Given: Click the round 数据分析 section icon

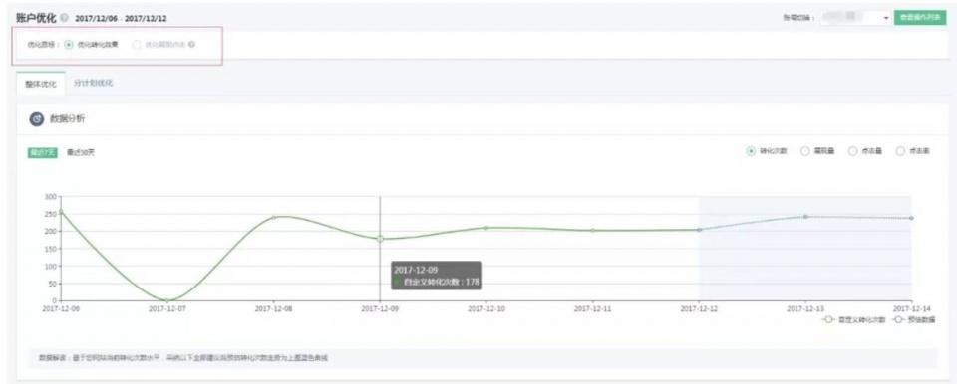Looking at the screenshot, I should 37,118.
